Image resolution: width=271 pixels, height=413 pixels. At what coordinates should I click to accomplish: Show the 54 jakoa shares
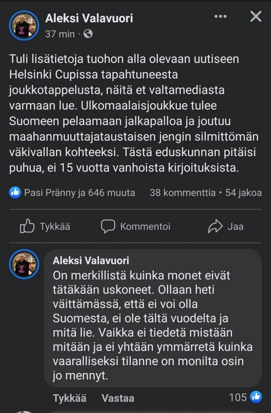[243, 192]
